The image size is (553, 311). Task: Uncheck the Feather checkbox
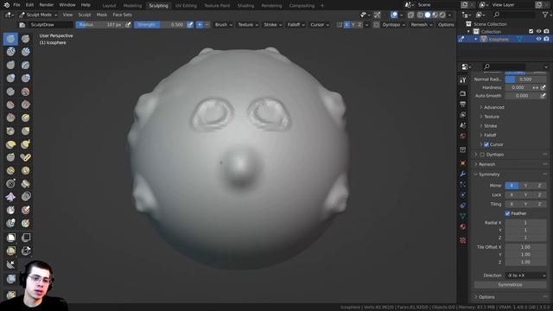pos(507,213)
